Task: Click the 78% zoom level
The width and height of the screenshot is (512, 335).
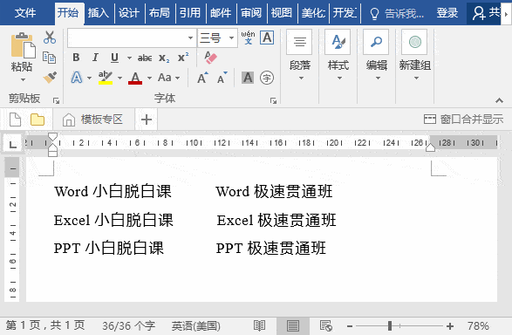Action: [478, 326]
